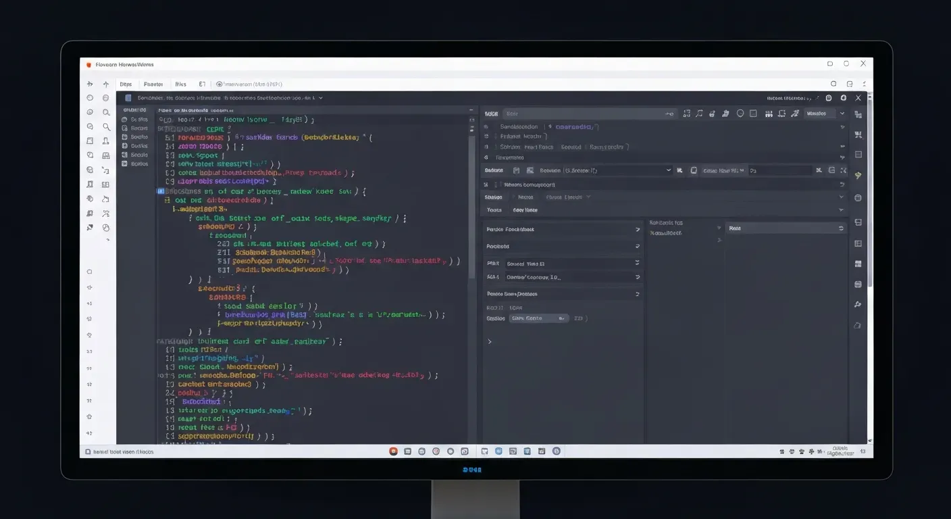Image resolution: width=951 pixels, height=519 pixels.
Task: Click the pill-shaped button in lower right panel
Action: [538, 318]
